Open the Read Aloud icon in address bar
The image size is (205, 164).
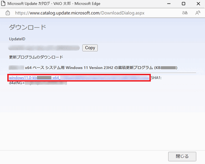[198, 13]
